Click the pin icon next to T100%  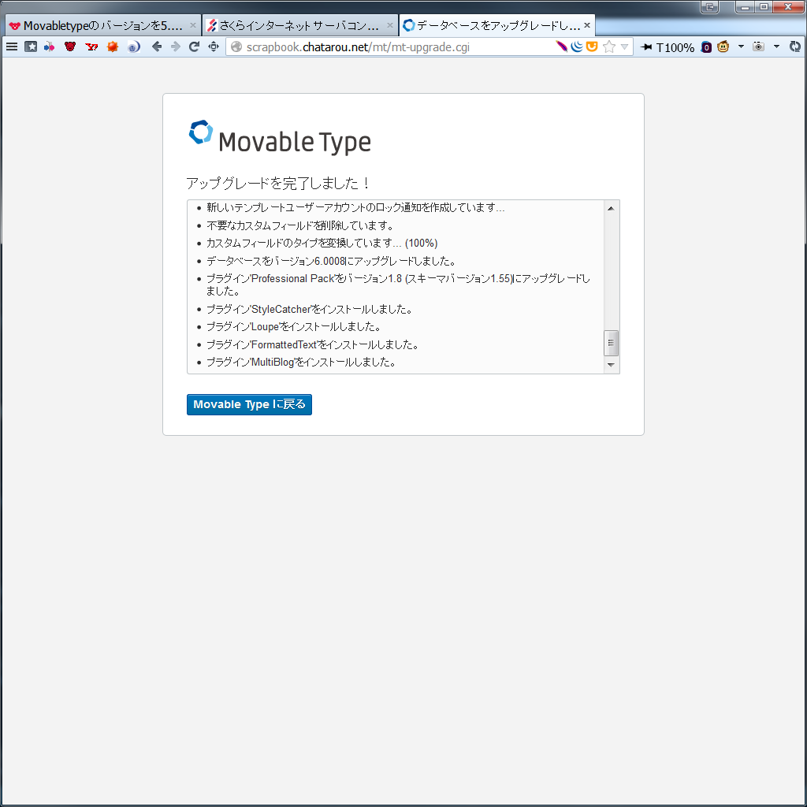[646, 46]
